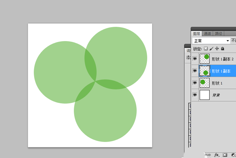
Task: Click the 形状 1 layer thumbnail
Action: click(x=204, y=83)
